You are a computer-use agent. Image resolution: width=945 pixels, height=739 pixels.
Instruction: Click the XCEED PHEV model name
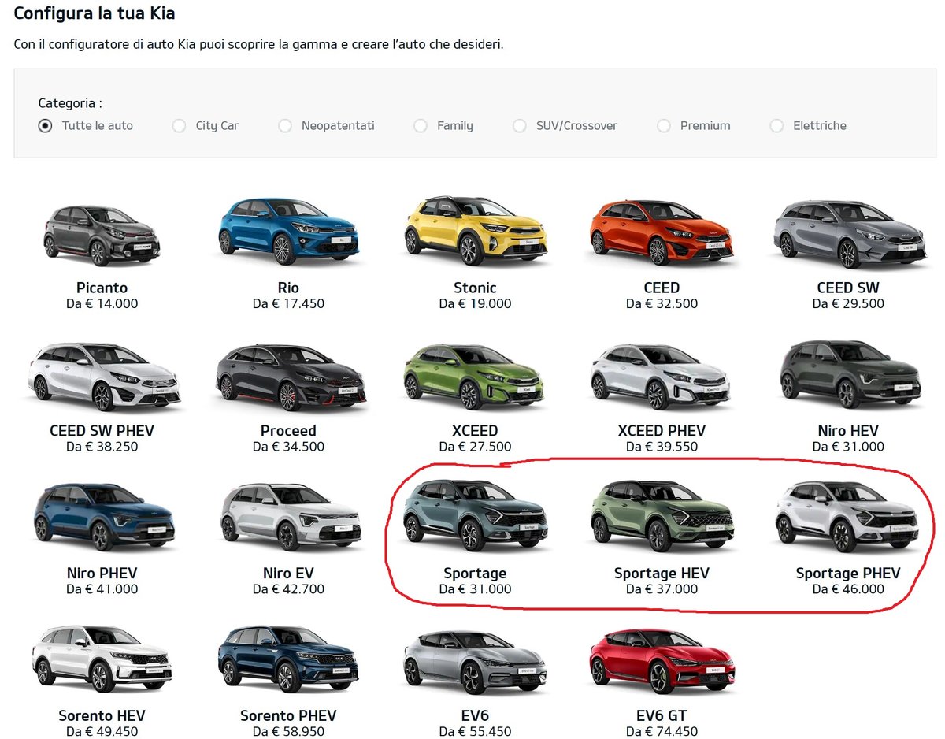tap(661, 431)
